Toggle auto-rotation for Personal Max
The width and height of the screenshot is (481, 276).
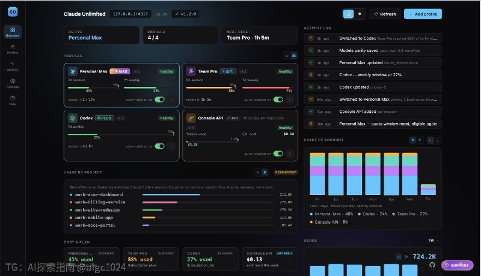159,100
